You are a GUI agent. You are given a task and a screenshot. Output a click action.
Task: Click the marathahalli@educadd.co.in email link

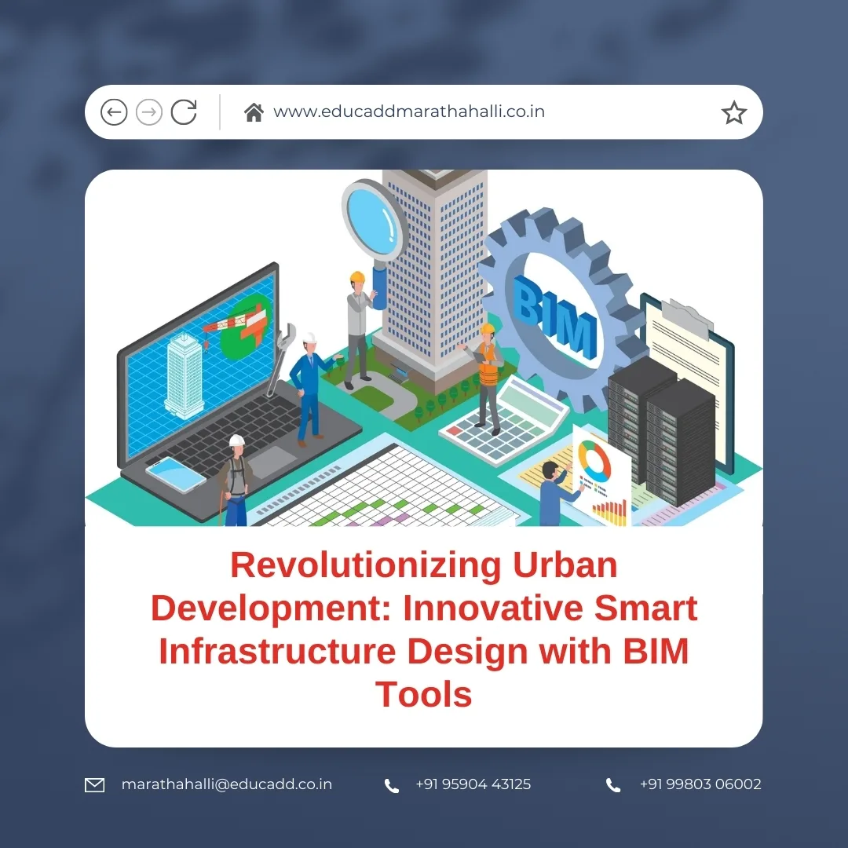[226, 784]
